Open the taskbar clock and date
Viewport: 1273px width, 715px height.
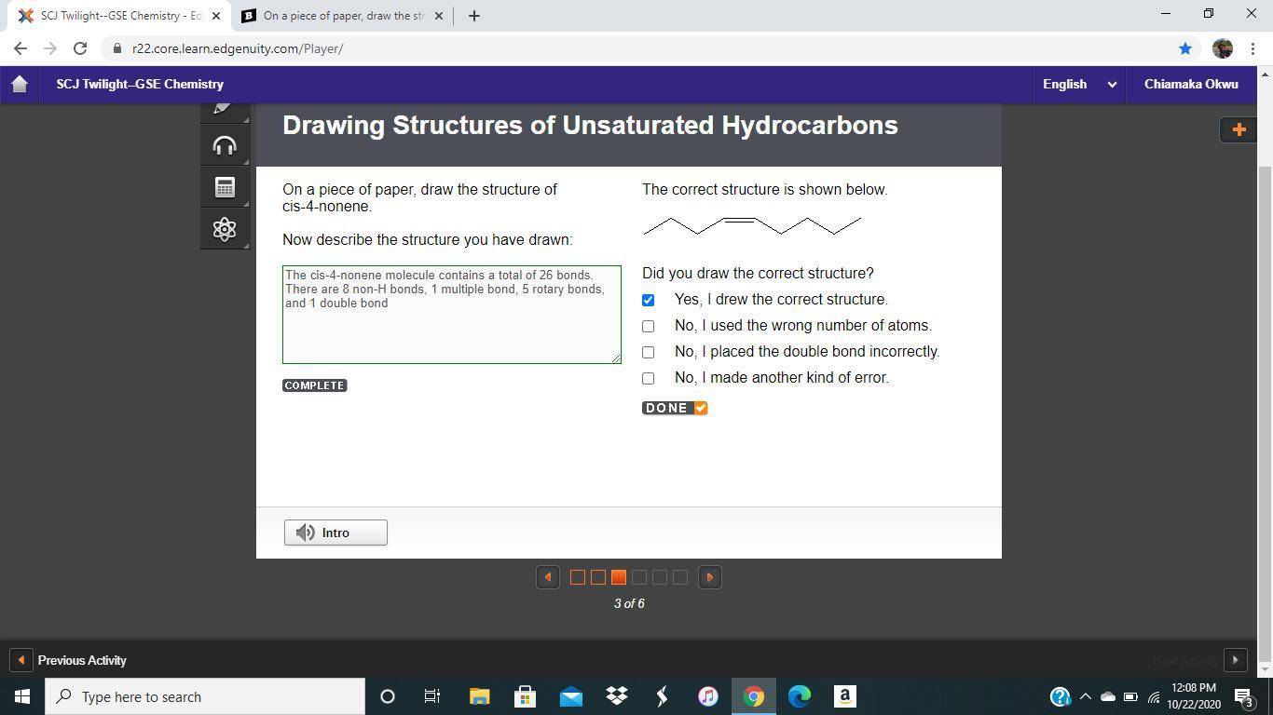click(1194, 696)
